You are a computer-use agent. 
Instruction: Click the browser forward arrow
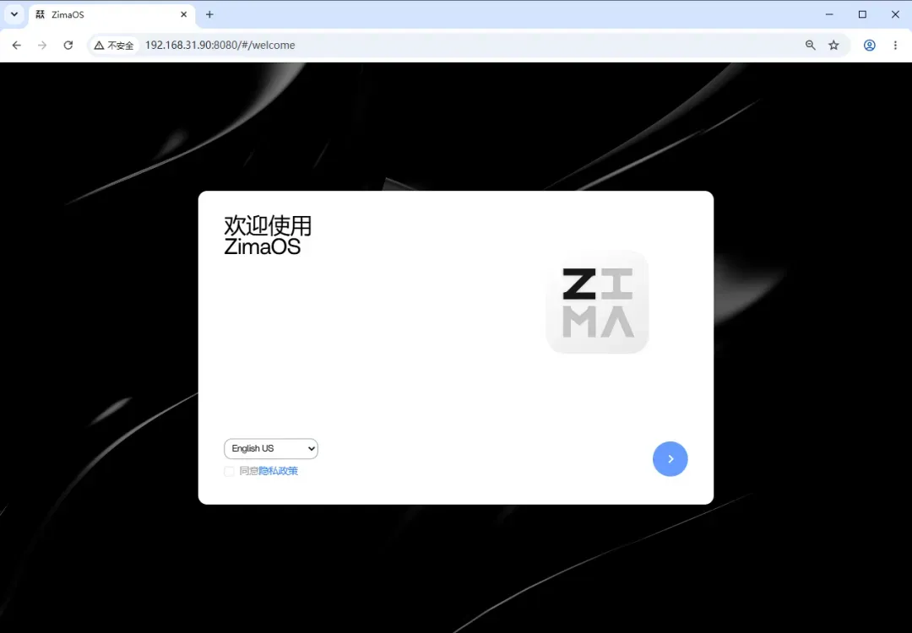[42, 45]
